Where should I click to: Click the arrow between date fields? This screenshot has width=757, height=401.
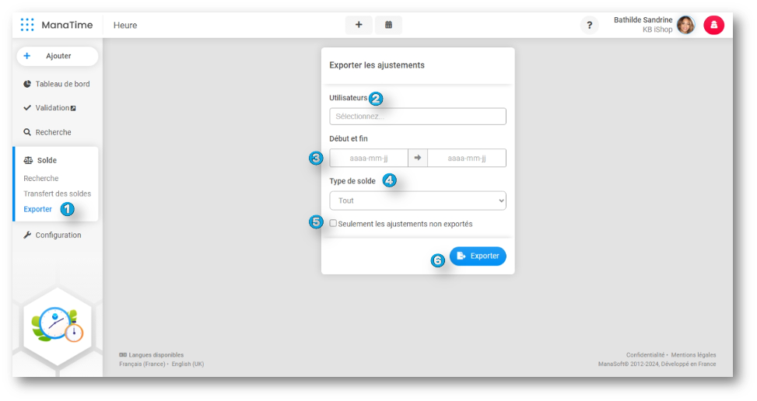pos(418,159)
